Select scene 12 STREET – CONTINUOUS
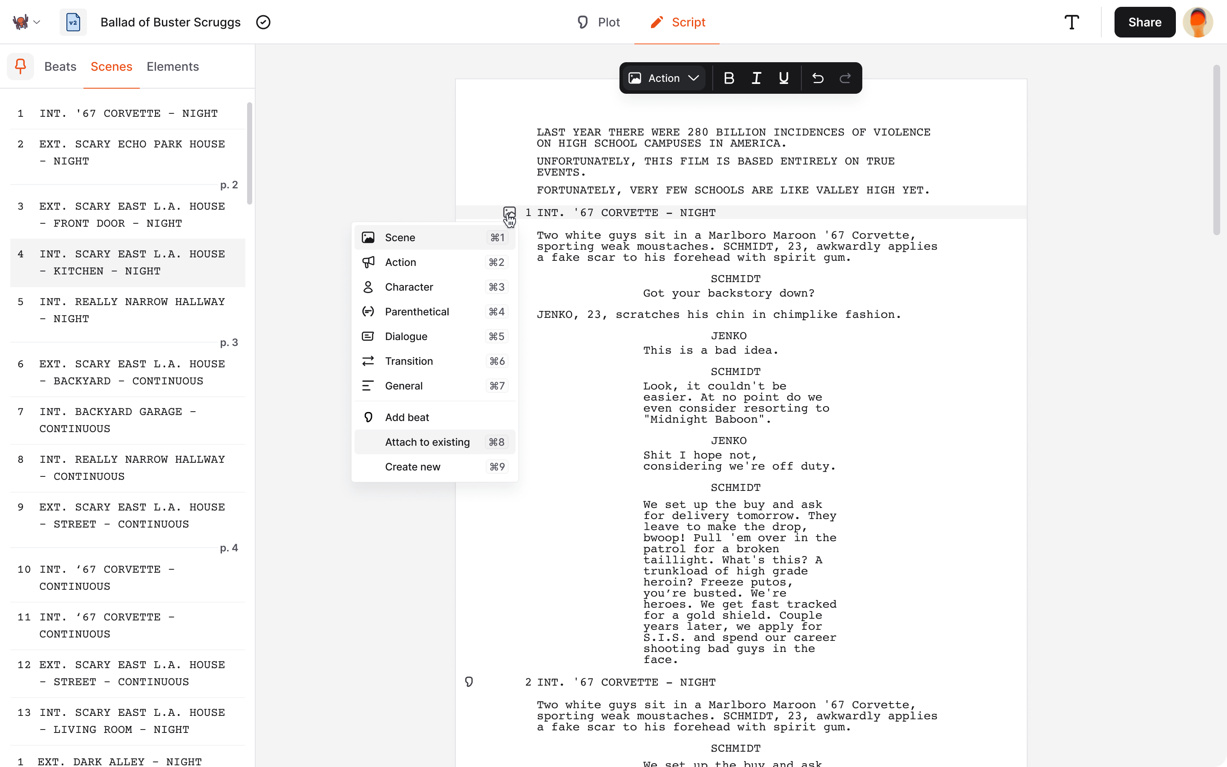The image size is (1227, 767). pyautogui.click(x=128, y=674)
